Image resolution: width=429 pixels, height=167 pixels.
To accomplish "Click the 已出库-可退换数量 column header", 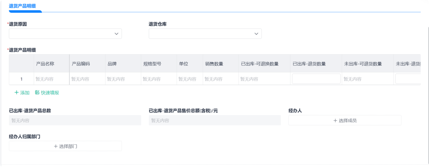I will [265, 64].
